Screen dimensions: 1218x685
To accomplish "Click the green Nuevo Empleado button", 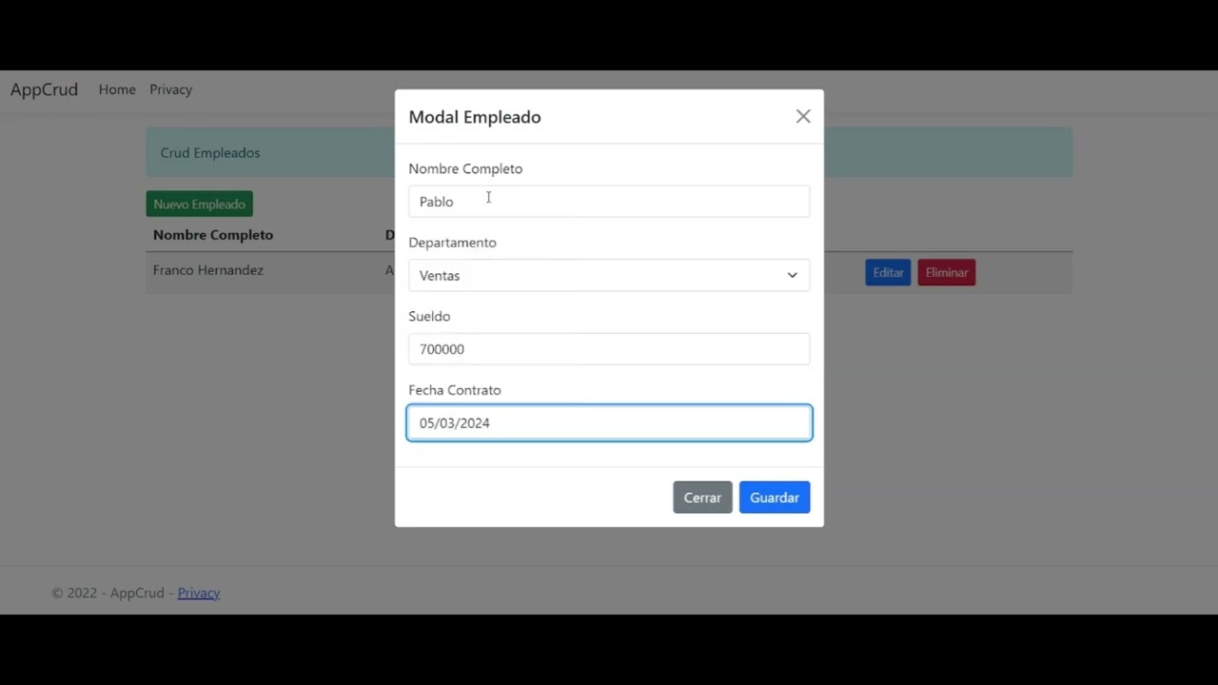I will (x=199, y=205).
